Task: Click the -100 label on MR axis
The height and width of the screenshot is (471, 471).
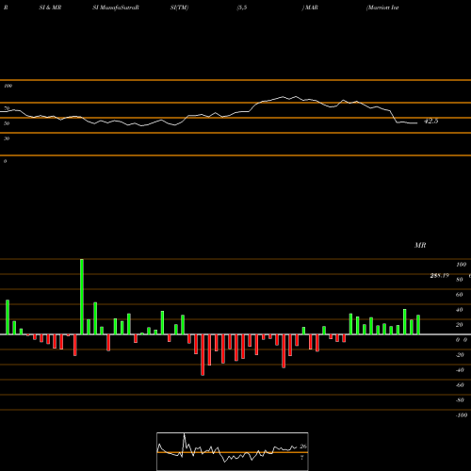Action: click(x=462, y=415)
